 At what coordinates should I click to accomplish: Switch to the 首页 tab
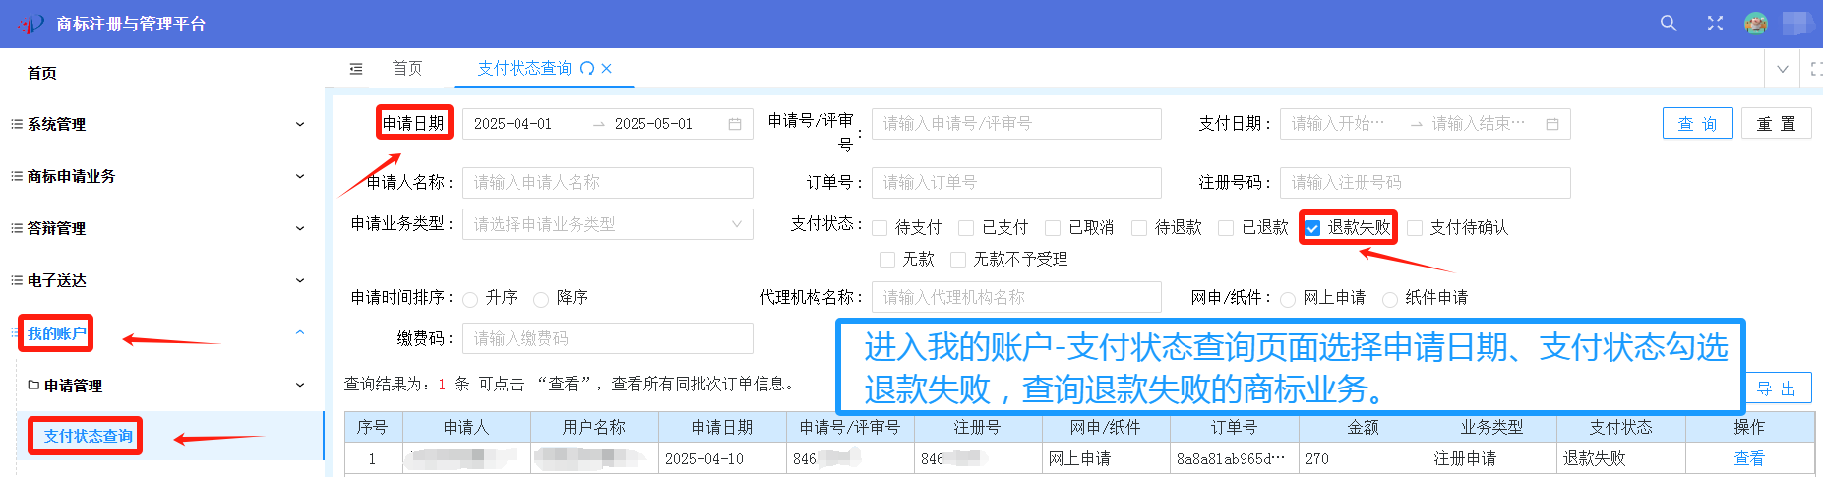(406, 69)
